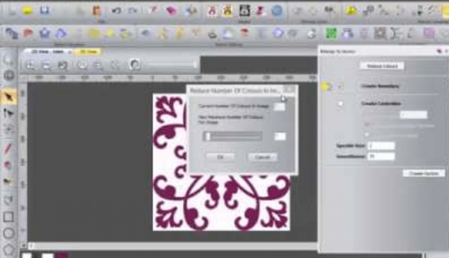This screenshot has width=449, height=258.
Task: Click the blue globe icon in top toolbar
Action: (x=277, y=11)
